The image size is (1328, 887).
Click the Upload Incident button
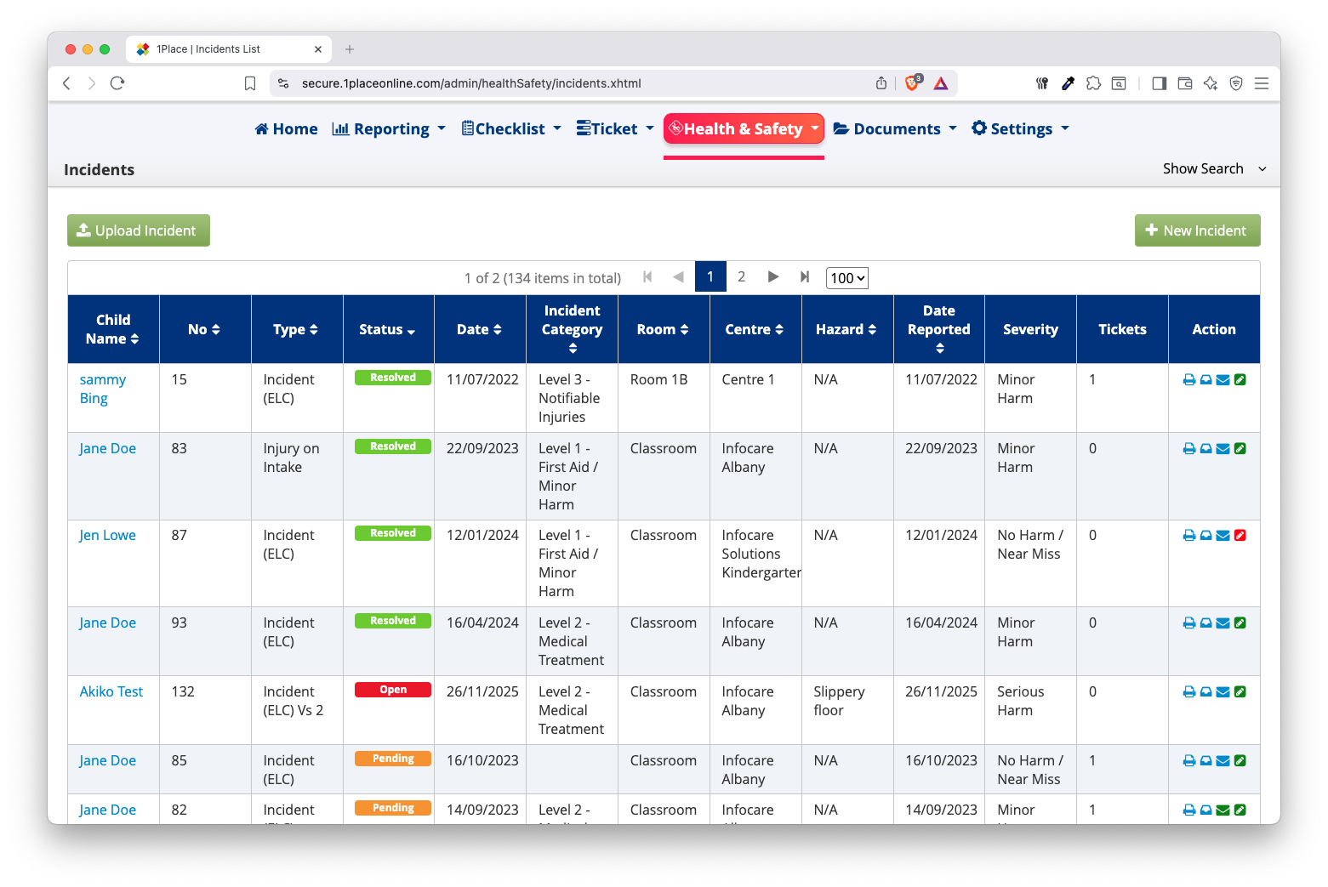(139, 230)
